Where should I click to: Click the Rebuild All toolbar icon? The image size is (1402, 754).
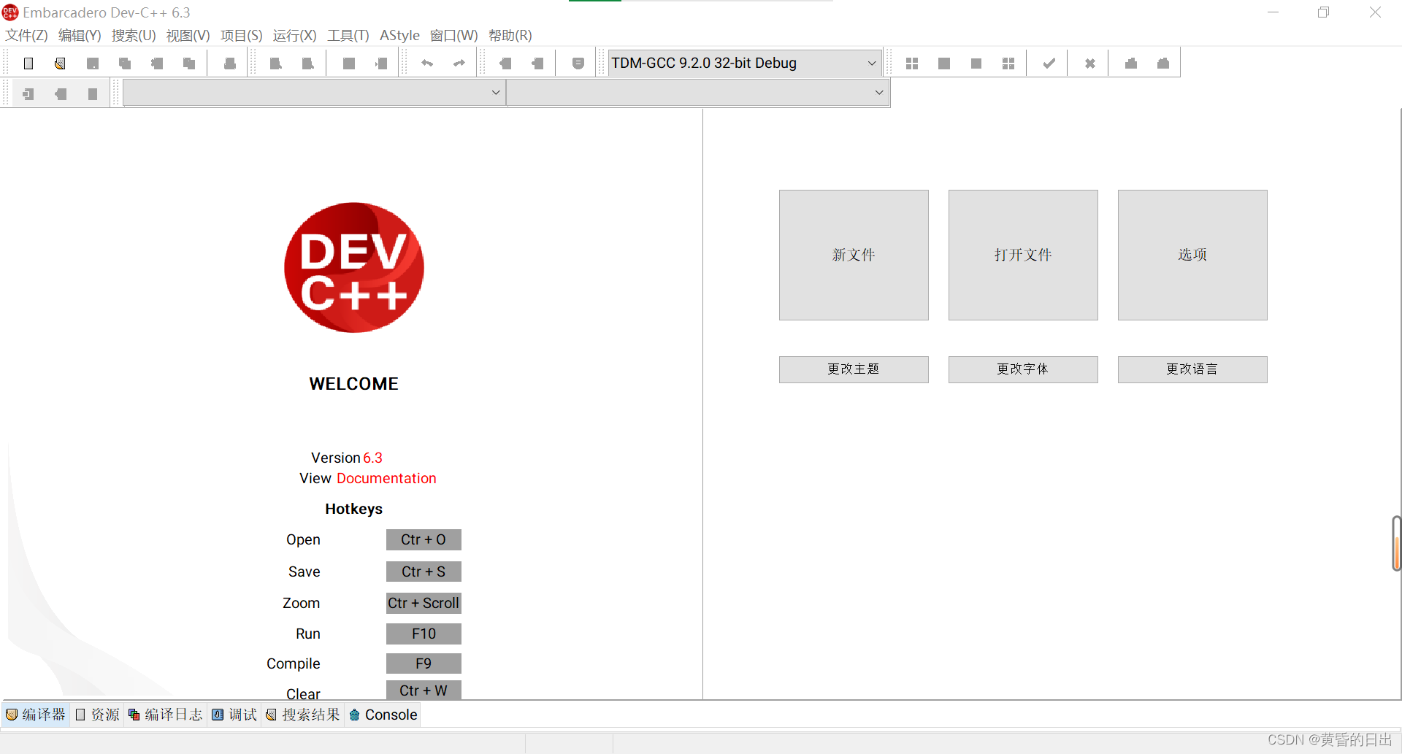(1008, 64)
